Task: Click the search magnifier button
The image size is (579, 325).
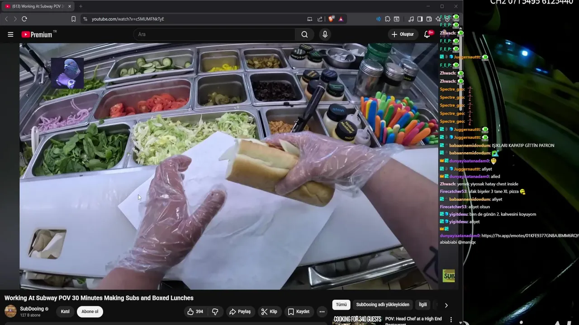Action: 304,34
